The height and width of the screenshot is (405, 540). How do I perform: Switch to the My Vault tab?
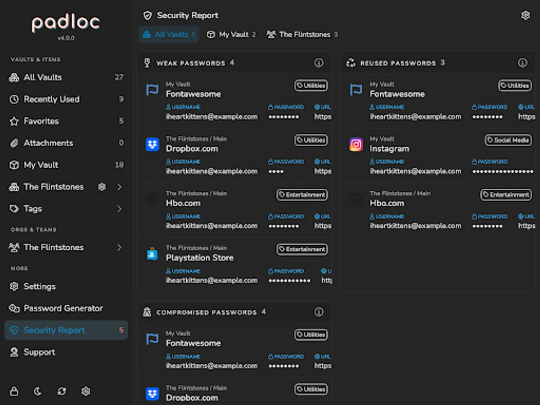231,35
